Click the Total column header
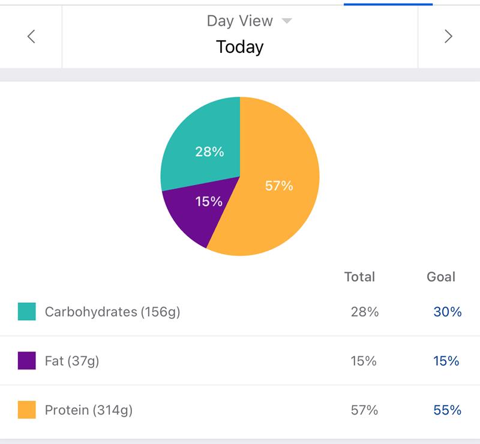The height and width of the screenshot is (444, 480). [x=359, y=277]
